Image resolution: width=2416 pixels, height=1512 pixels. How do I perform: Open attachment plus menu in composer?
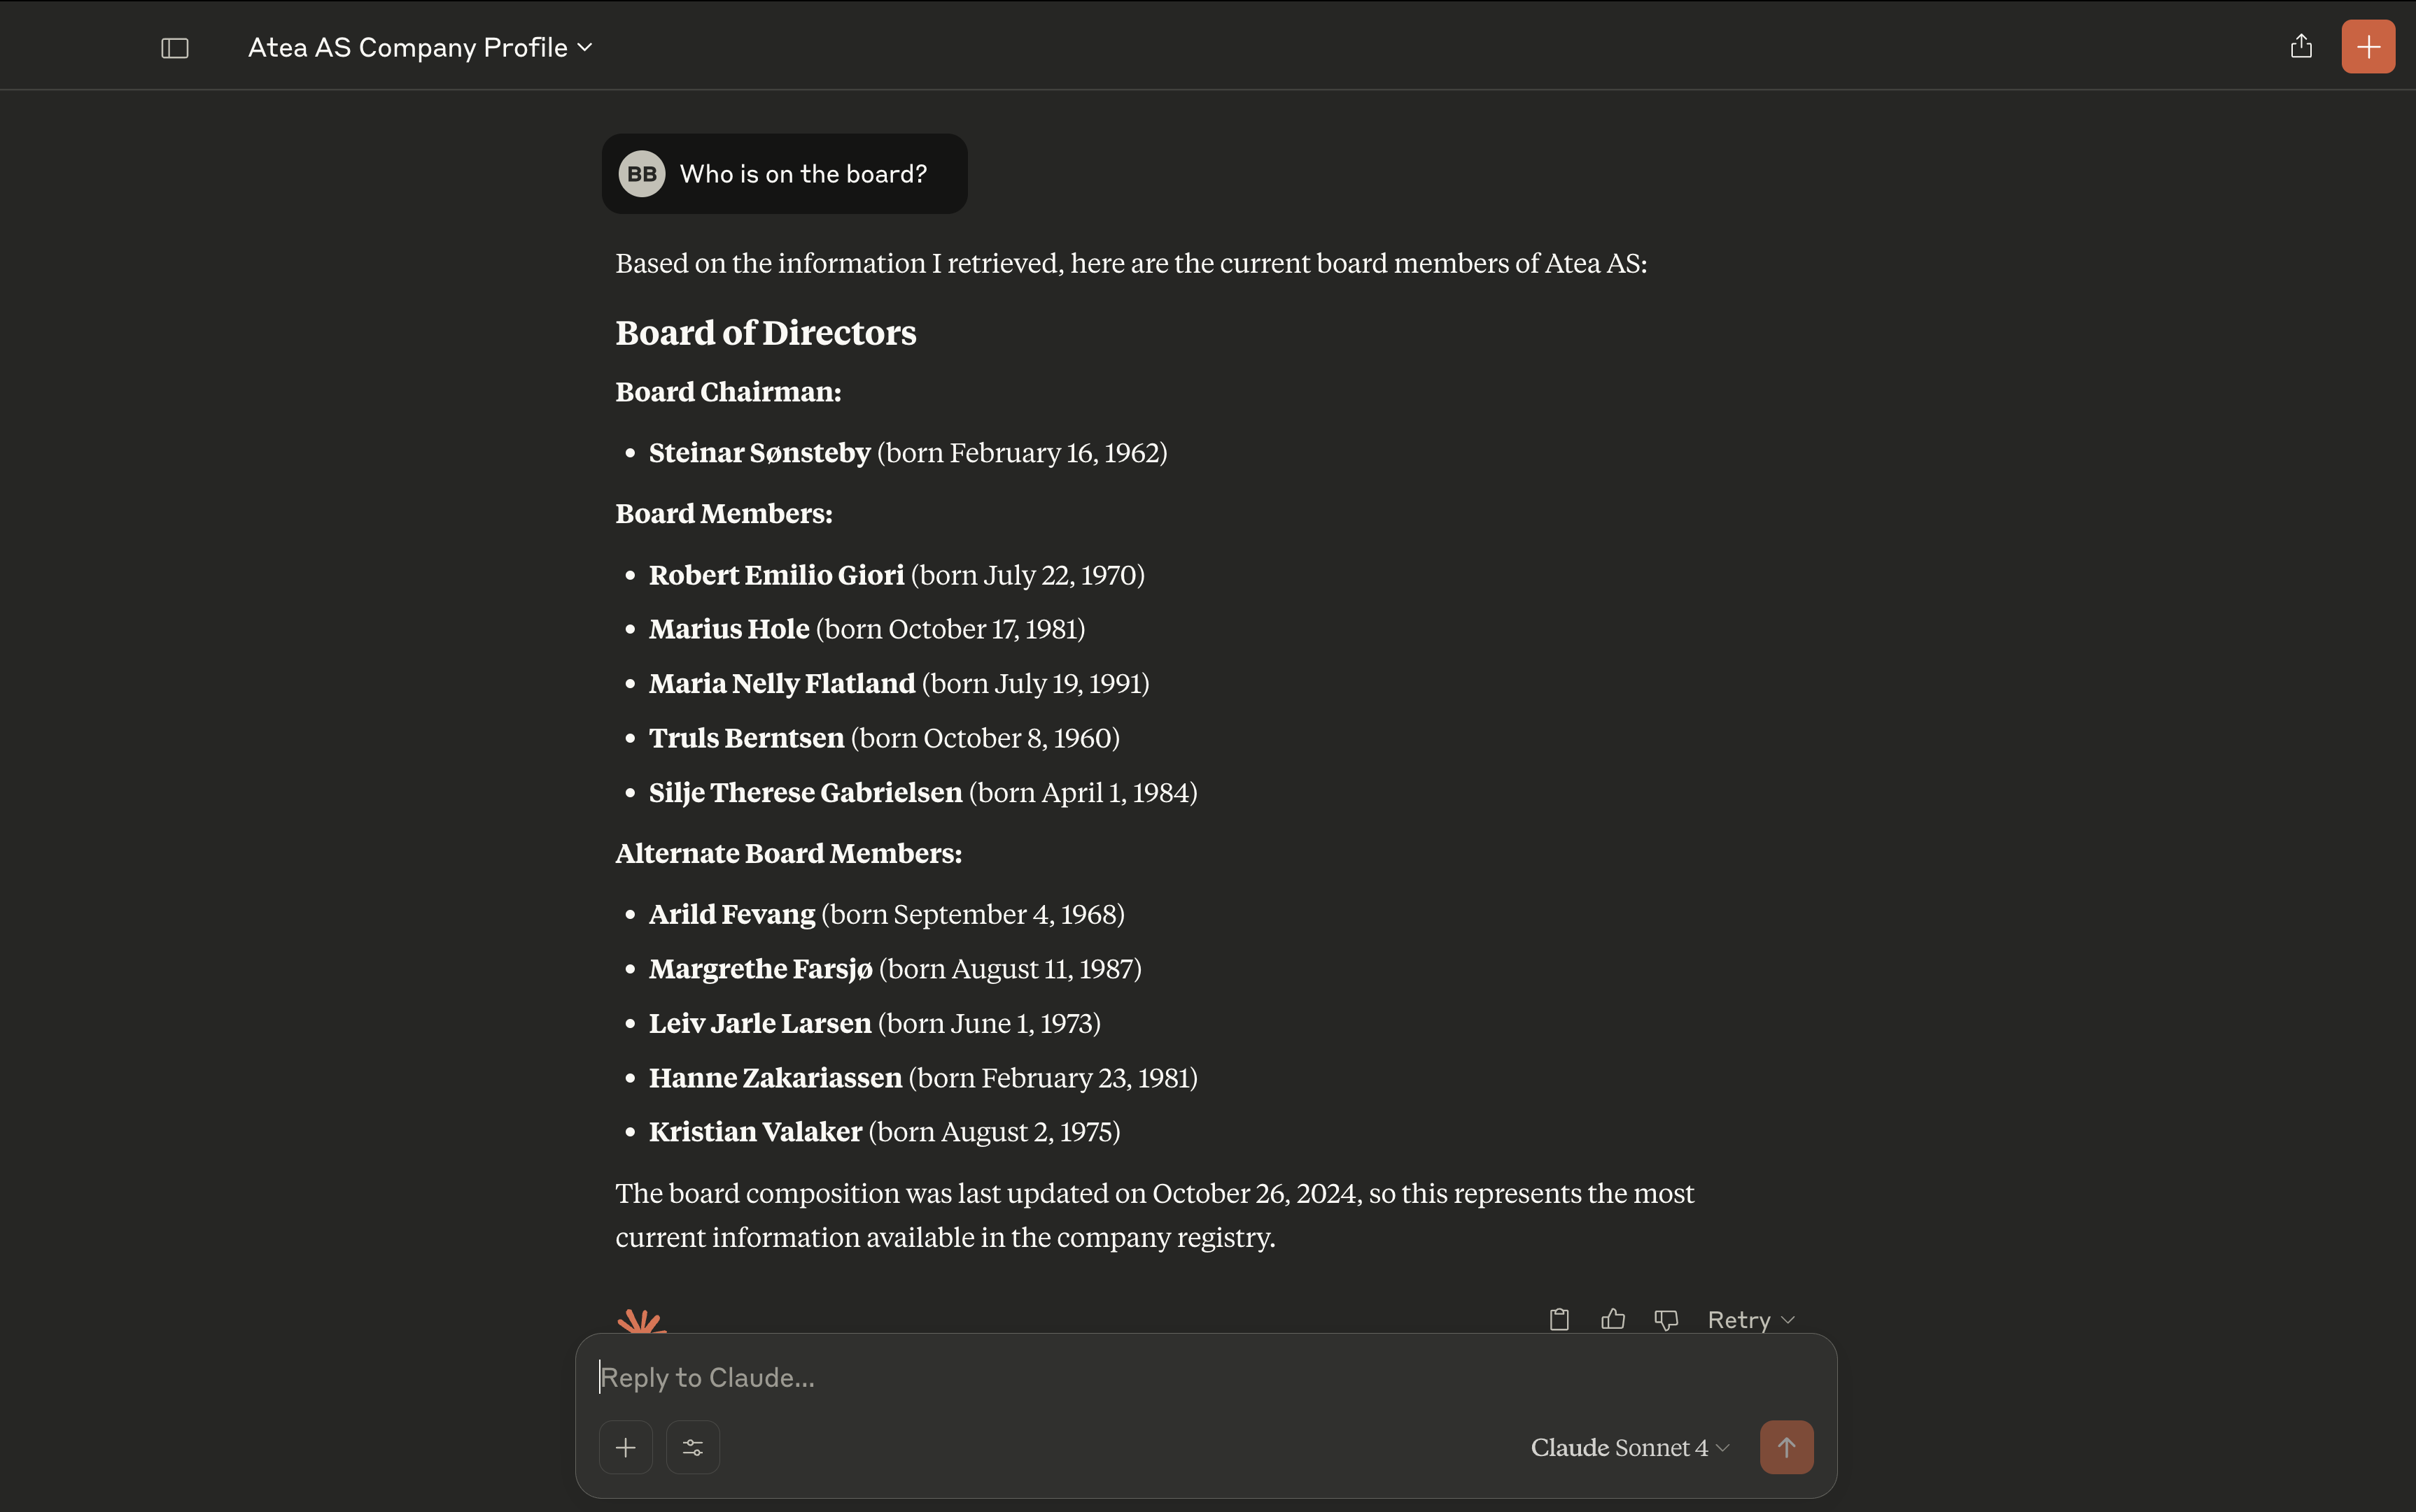tap(626, 1447)
